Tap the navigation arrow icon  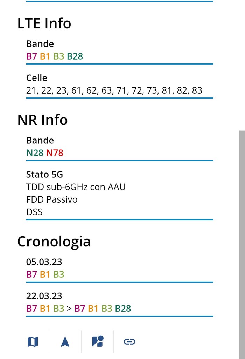tap(65, 341)
